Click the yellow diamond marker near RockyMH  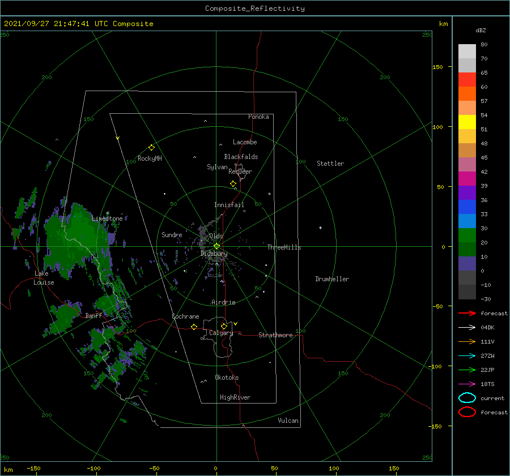(151, 148)
